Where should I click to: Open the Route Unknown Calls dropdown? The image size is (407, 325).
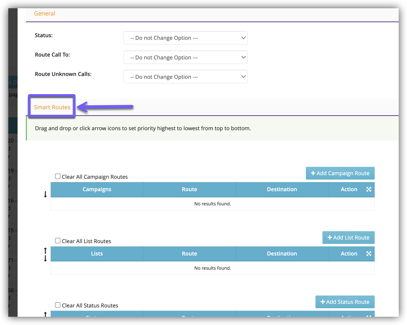[x=185, y=77]
